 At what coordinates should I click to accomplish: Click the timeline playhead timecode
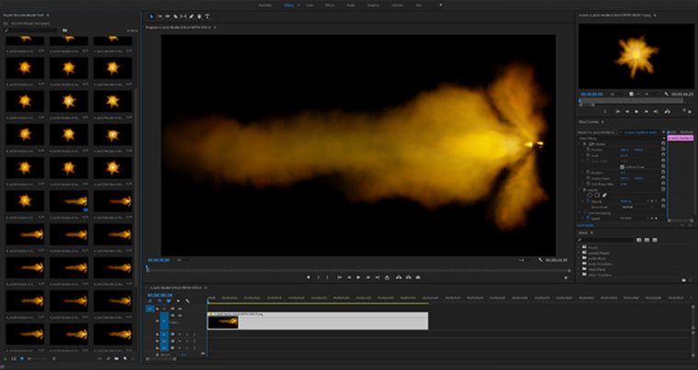coord(160,296)
